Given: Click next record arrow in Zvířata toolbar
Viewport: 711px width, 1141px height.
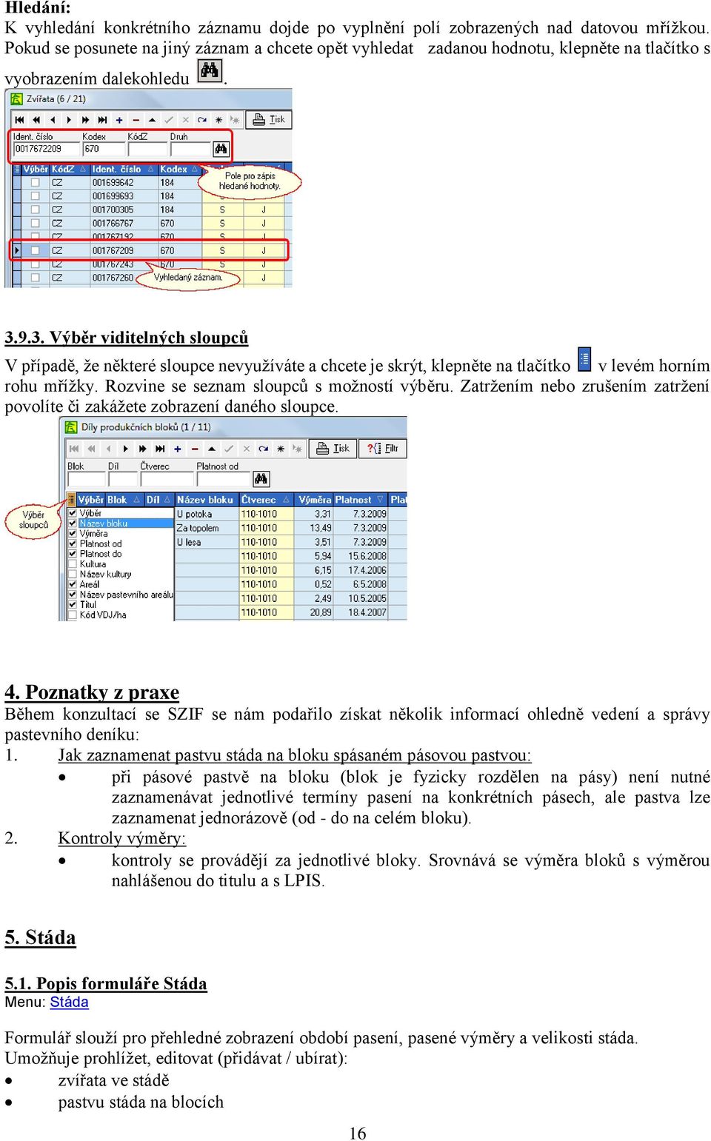Looking at the screenshot, I should pos(69,120).
